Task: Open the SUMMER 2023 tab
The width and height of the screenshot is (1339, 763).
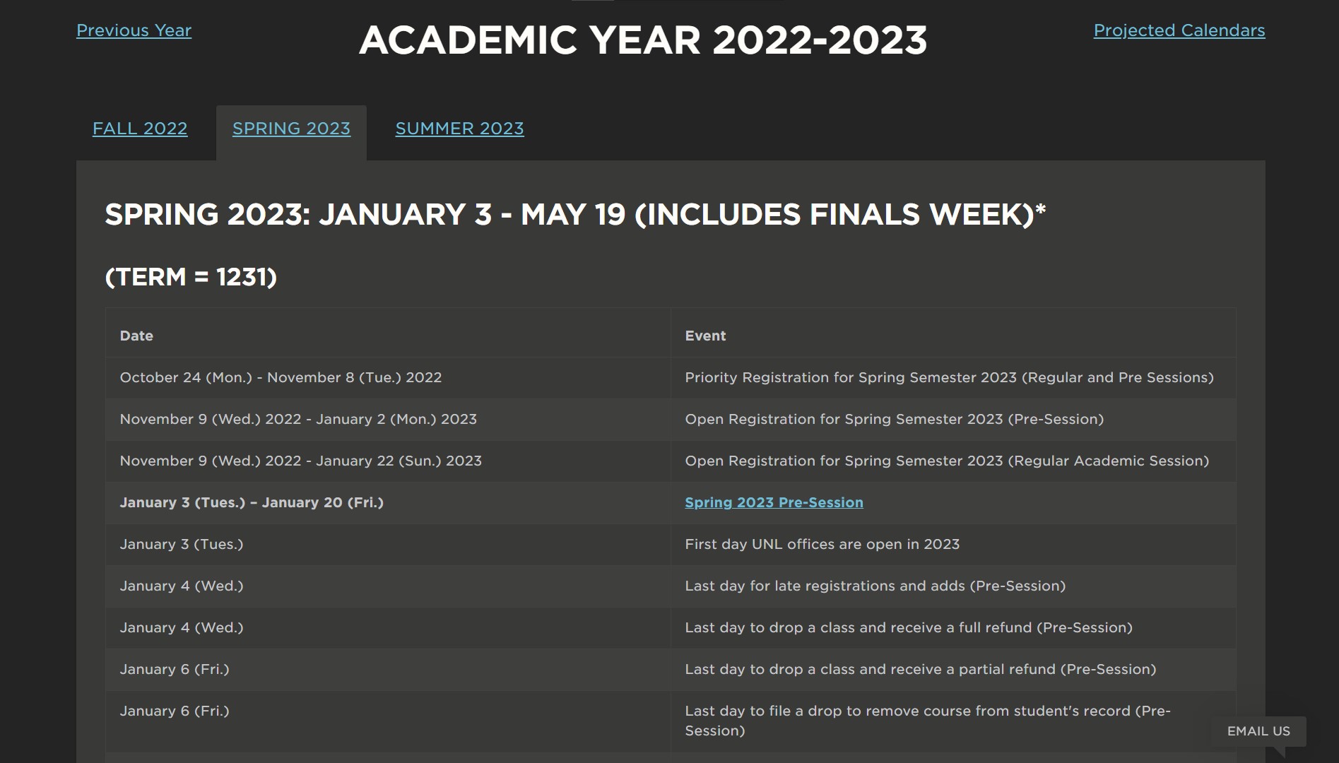Action: coord(459,129)
